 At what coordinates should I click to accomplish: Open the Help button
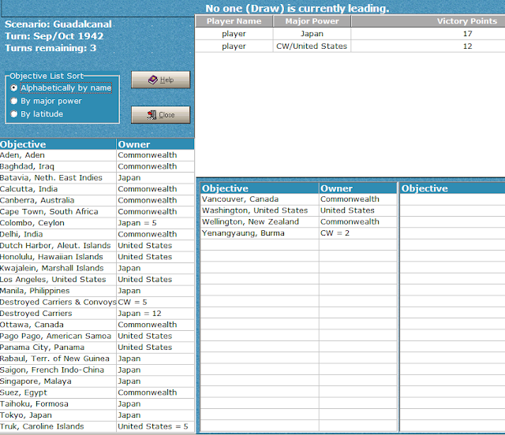point(161,80)
